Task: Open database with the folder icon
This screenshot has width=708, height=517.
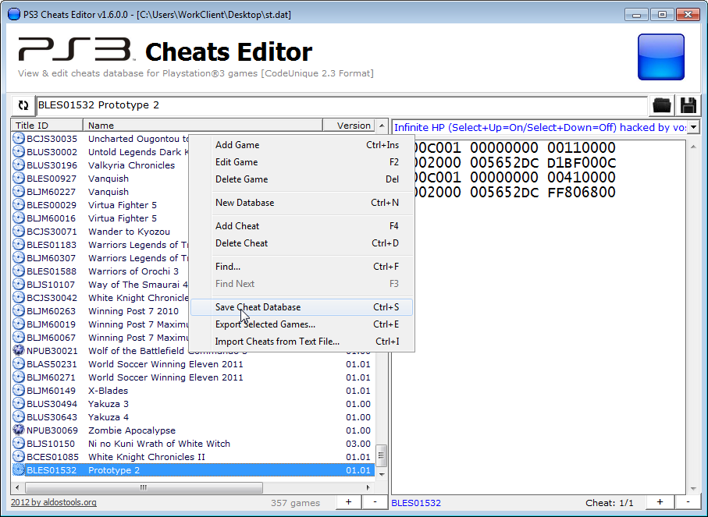Action: (x=662, y=105)
